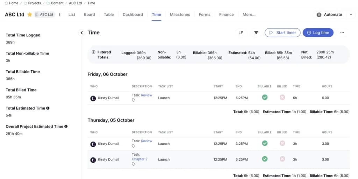Image resolution: width=358 pixels, height=179 pixels.
Task: Click tag icon under Thursday Review task
Action: click(134, 146)
